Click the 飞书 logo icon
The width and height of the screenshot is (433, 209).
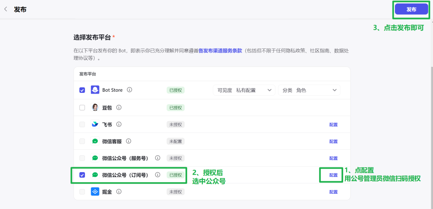coord(95,125)
